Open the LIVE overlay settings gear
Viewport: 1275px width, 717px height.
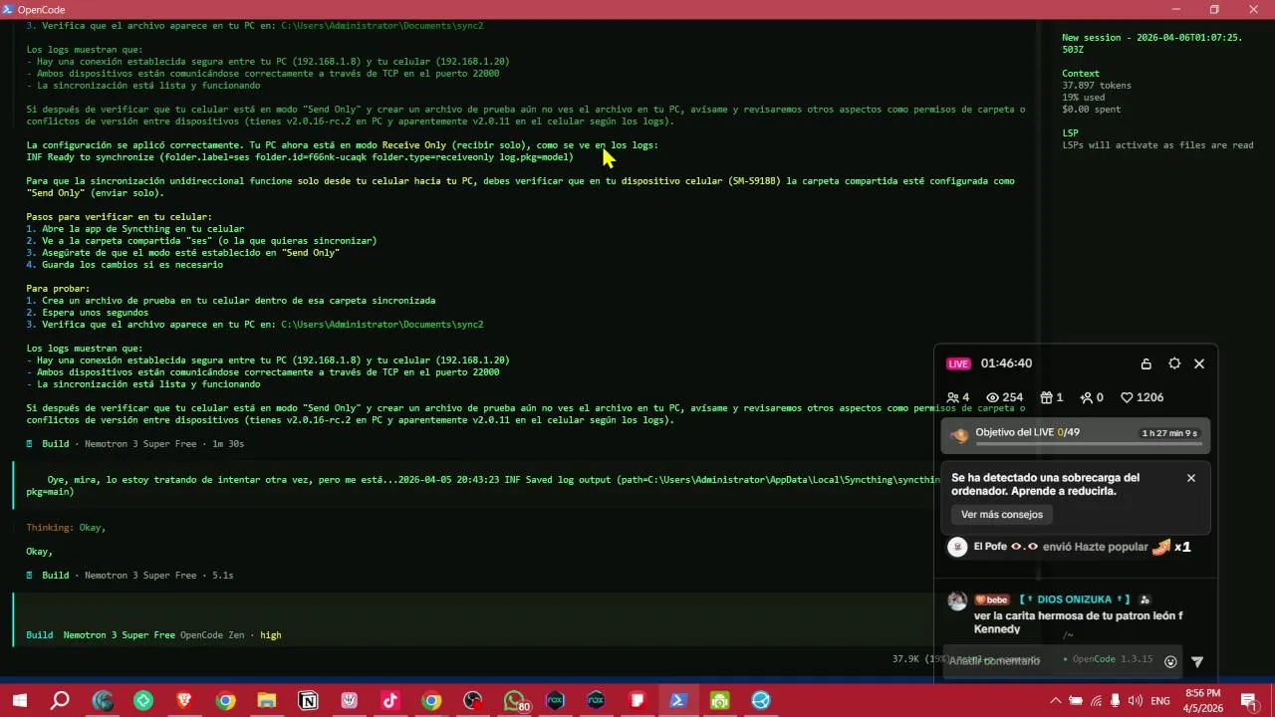point(1174,363)
